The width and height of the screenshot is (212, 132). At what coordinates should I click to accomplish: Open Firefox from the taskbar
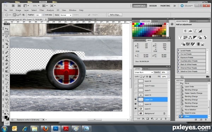click(46, 129)
